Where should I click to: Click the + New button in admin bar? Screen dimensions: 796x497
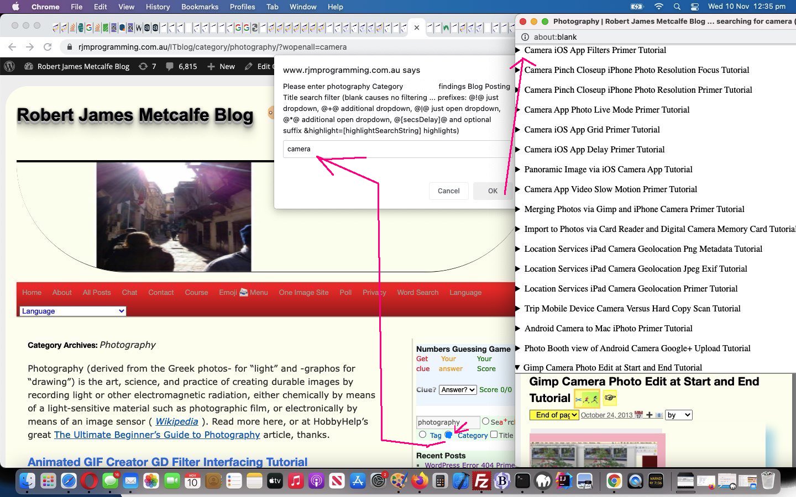[221, 66]
